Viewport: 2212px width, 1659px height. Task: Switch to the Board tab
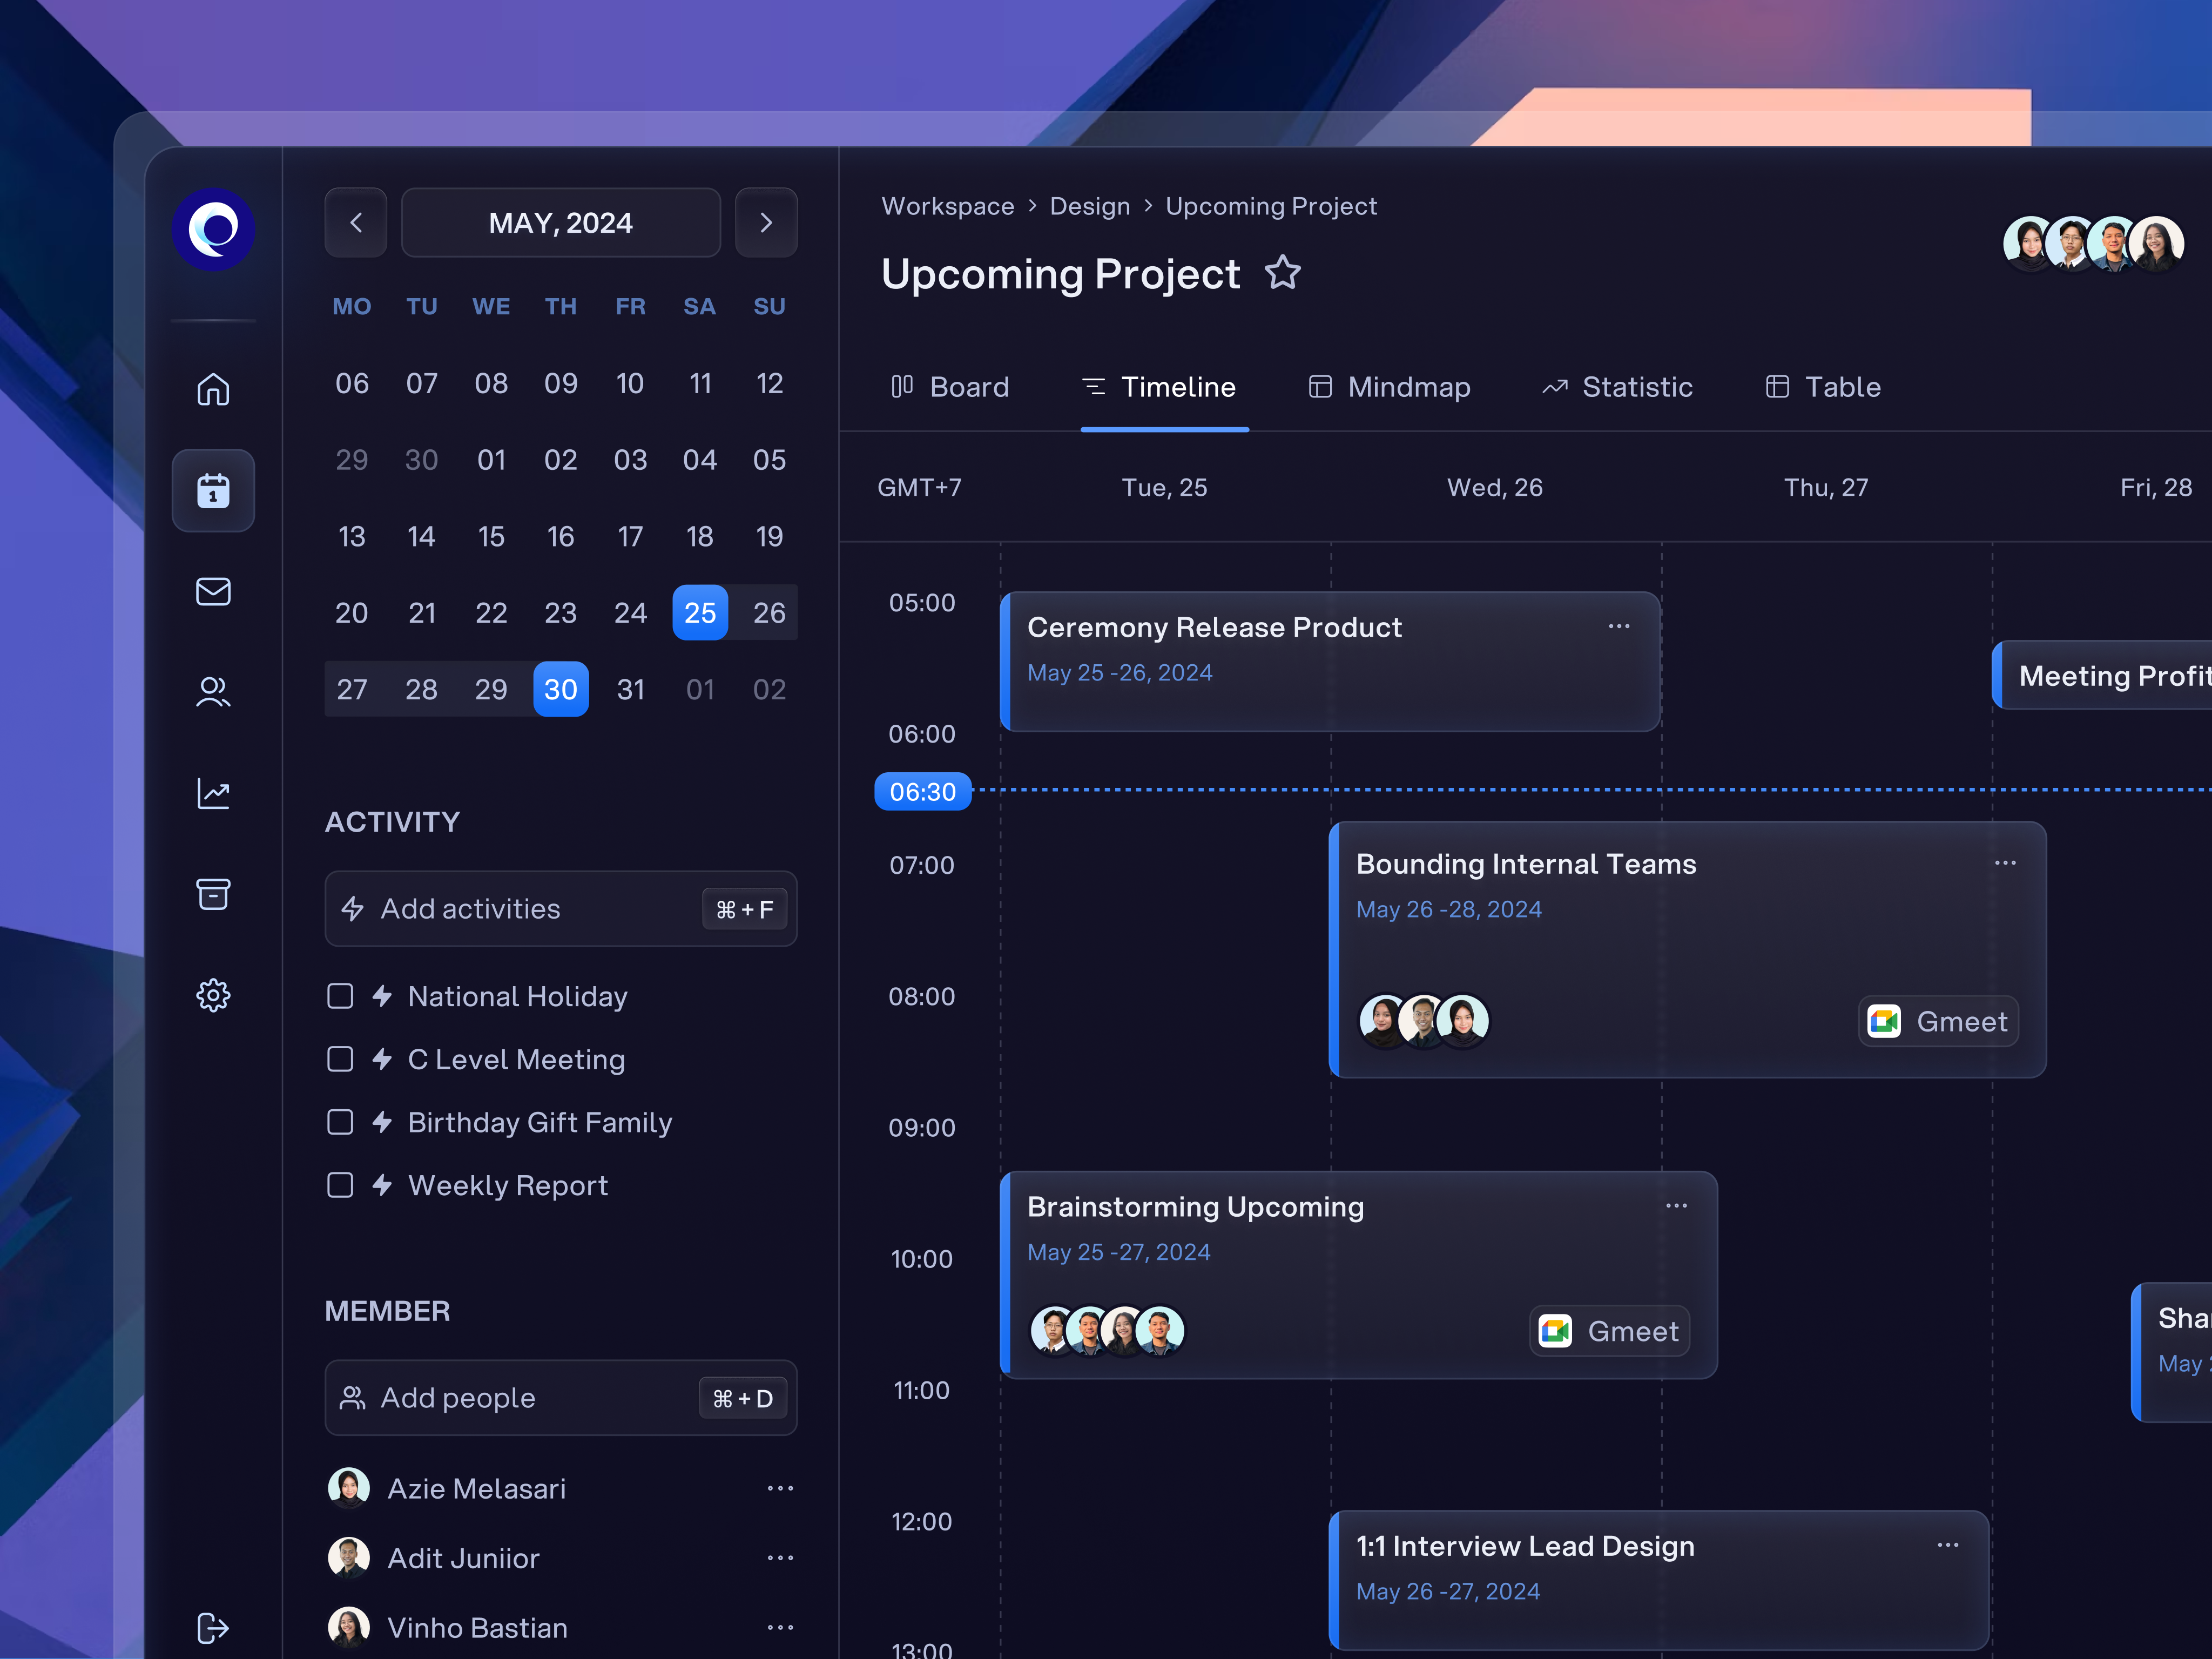coord(951,387)
